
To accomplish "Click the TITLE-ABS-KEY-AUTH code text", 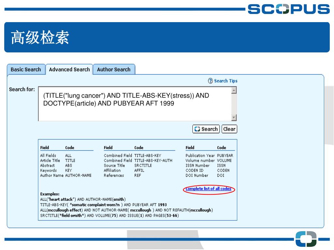I will click(153, 160).
